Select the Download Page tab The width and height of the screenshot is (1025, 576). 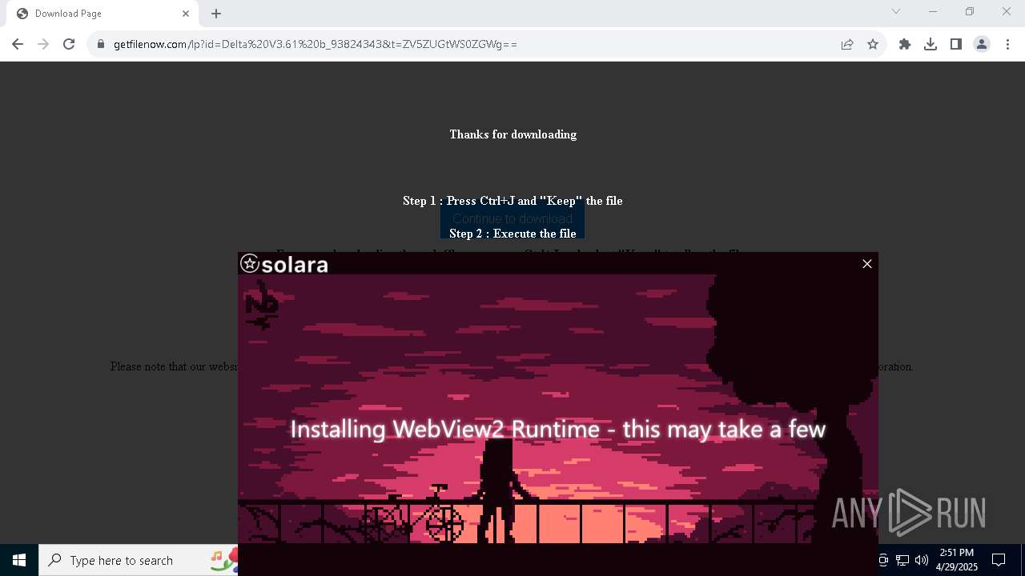[x=102, y=14]
